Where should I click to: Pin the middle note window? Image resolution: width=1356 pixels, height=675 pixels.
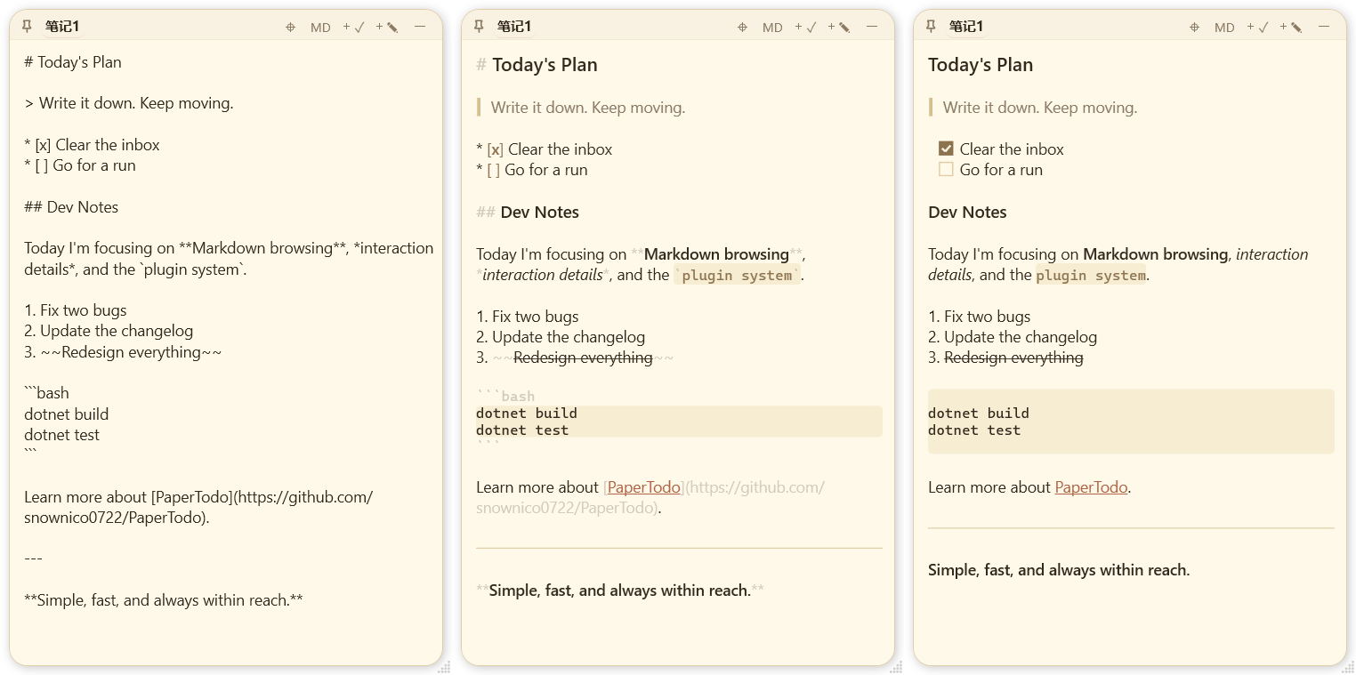coord(479,26)
